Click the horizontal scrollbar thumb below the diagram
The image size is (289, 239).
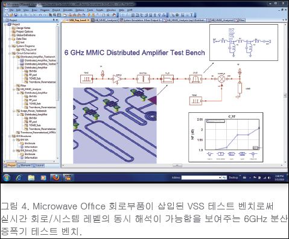[x=177, y=165]
